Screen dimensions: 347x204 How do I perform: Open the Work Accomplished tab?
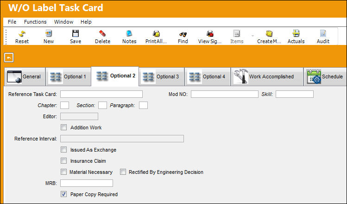[x=267, y=76]
